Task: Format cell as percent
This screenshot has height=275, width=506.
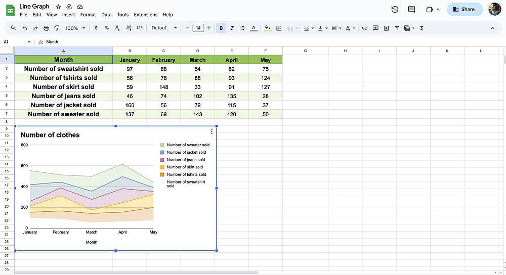Action: pos(107,28)
